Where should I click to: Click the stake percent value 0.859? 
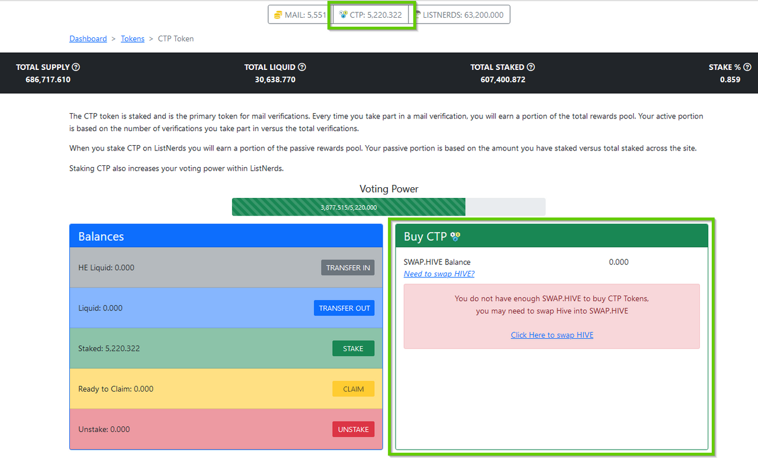[x=730, y=79]
